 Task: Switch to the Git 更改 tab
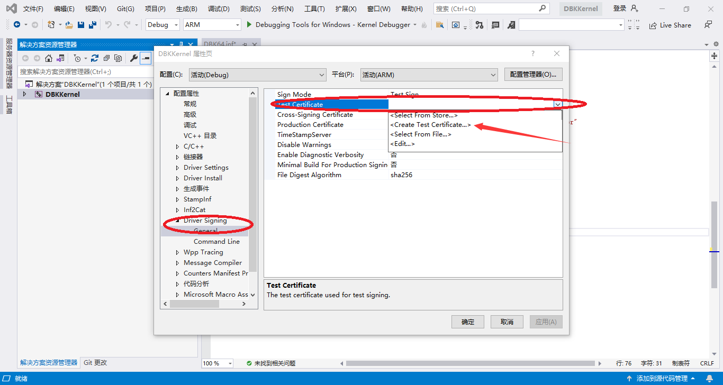[95, 363]
